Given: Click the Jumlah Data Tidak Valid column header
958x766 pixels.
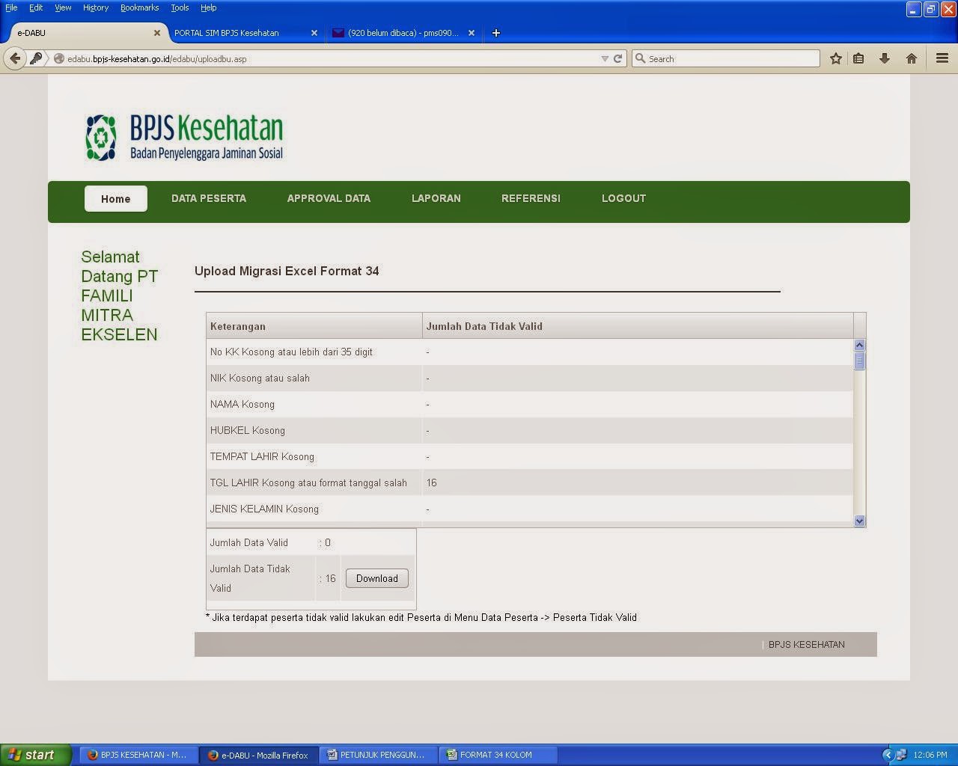Looking at the screenshot, I should [638, 326].
